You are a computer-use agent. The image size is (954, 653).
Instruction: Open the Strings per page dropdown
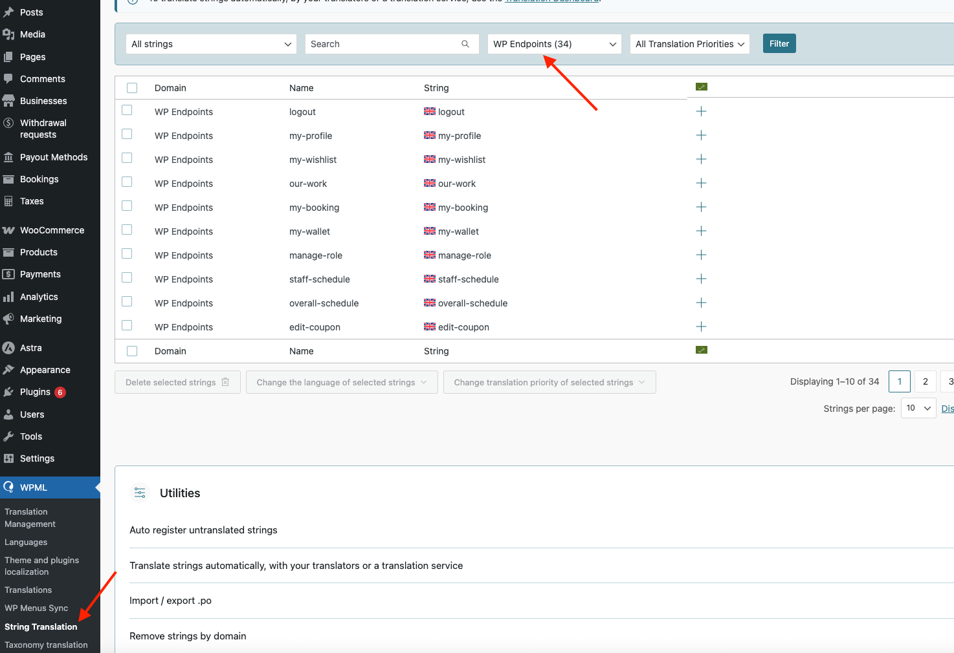(x=918, y=408)
